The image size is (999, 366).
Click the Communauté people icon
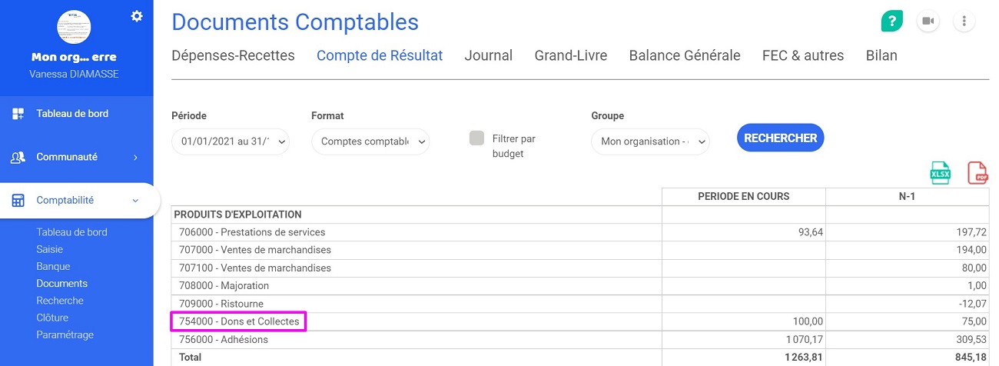point(18,157)
